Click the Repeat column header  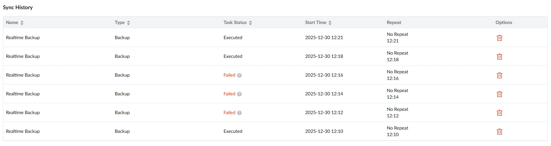pos(394,22)
